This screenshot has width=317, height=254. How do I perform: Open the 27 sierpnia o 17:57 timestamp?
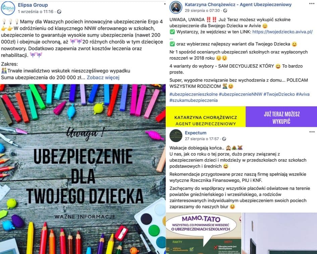pos(202,139)
